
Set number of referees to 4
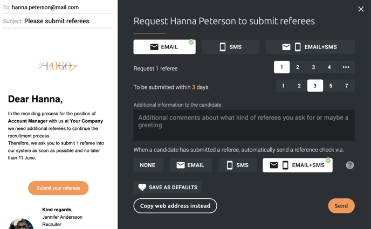(x=329, y=67)
